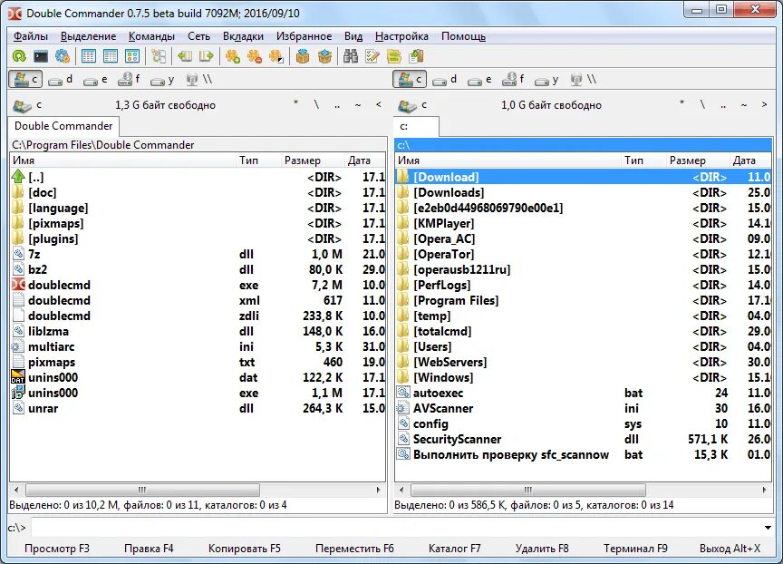783x564 pixels.
Task: Select drive f in left panel
Action: [x=129, y=80]
